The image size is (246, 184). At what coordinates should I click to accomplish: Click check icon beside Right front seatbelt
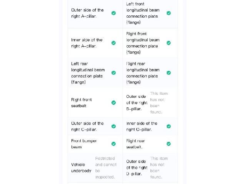point(114,103)
